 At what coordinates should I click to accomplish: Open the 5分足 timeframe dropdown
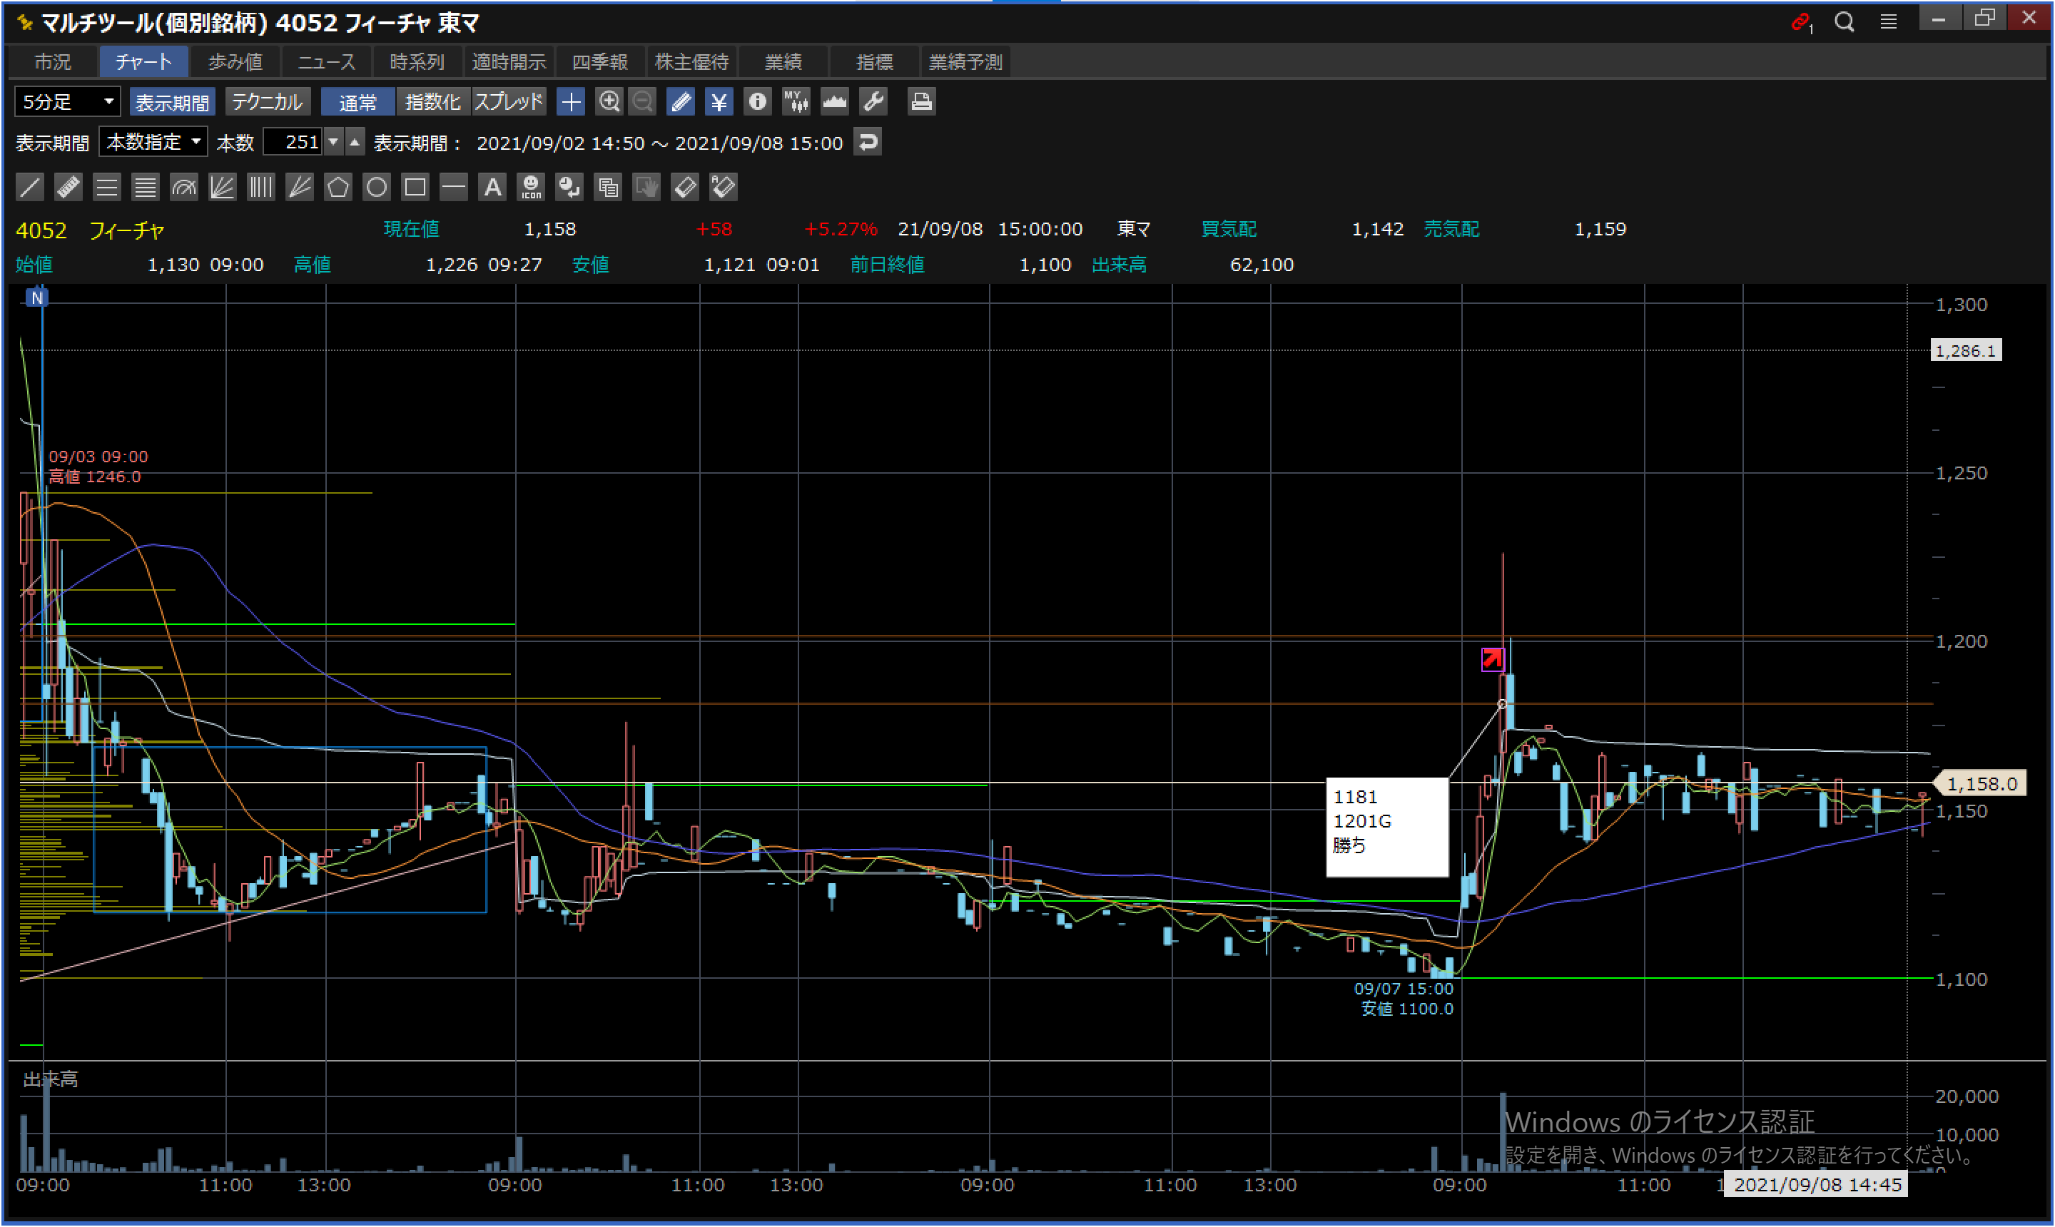coord(68,102)
